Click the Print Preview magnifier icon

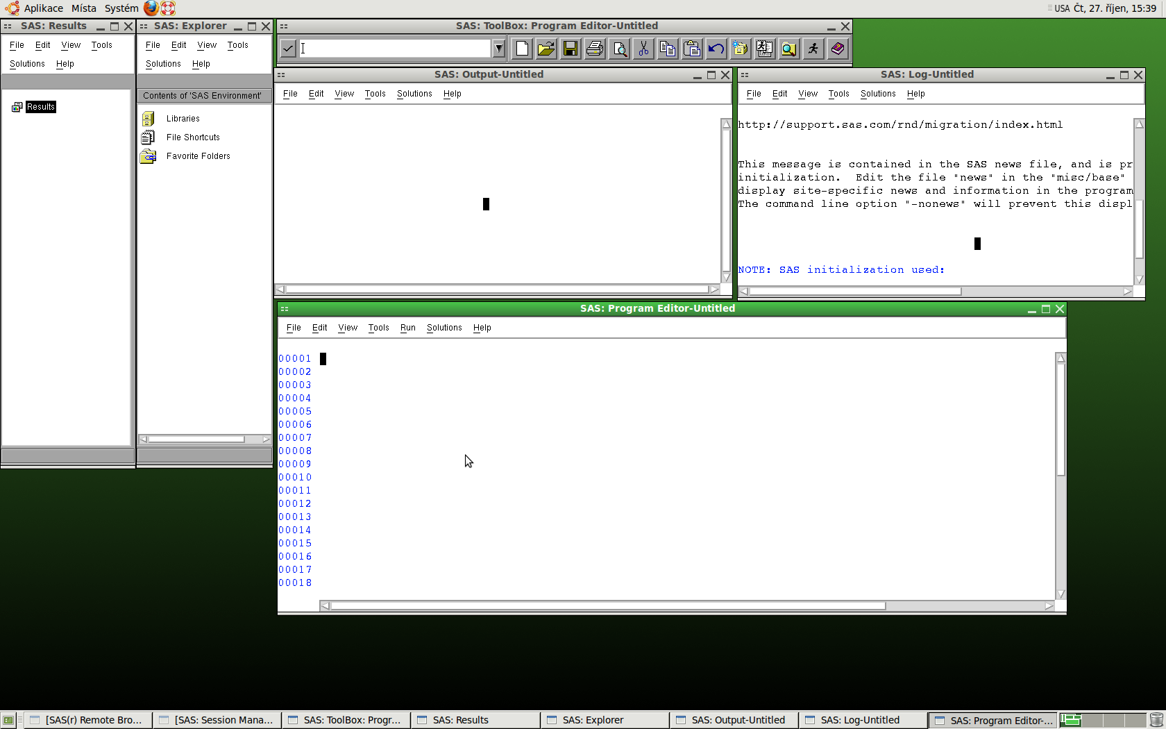click(619, 49)
